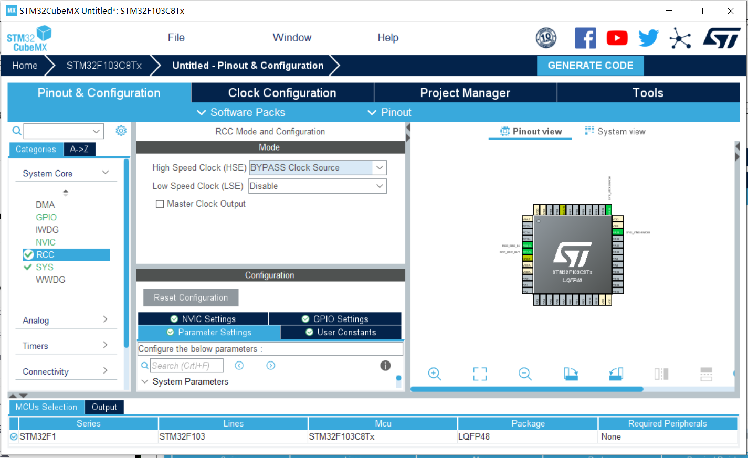
Task: Click the ST logo in header
Action: (x=722, y=38)
